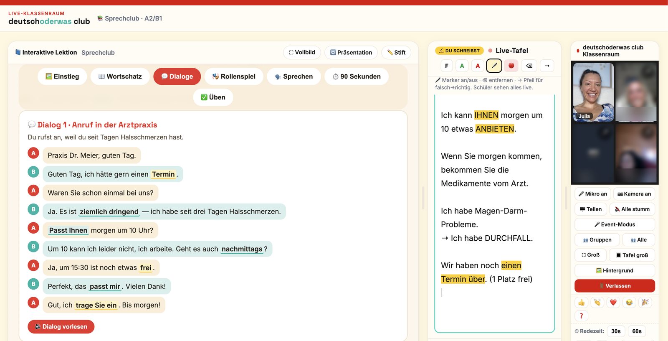Open the Gruppen breakout button

pyautogui.click(x=597, y=240)
